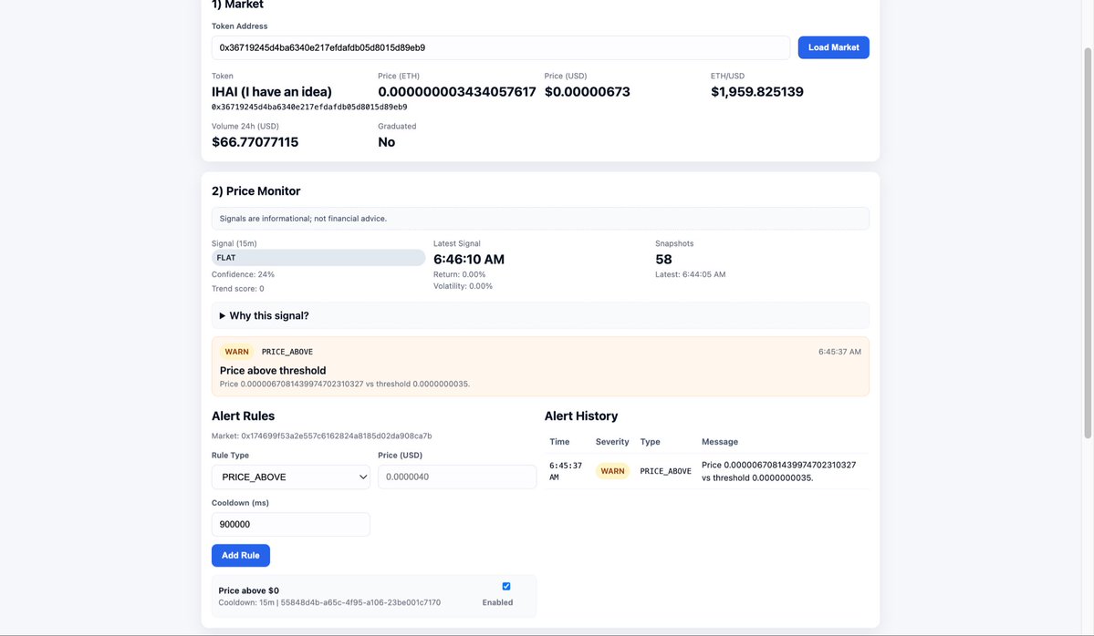
Task: Click the 'Latest: 6:44:05 AM' snapshot text
Action: pos(690,274)
